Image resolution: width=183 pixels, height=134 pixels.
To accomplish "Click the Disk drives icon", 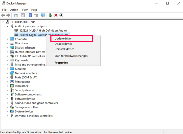I will (12, 44).
